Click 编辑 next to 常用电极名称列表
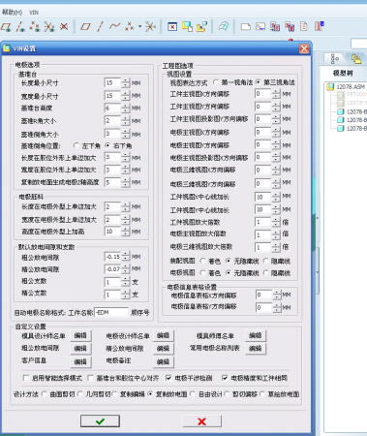The image size is (367, 436). tap(256, 349)
